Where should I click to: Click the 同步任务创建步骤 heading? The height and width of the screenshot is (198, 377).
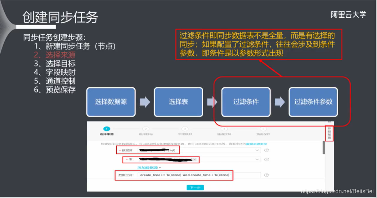(55, 38)
